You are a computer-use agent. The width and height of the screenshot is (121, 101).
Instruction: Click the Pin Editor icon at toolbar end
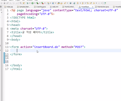tap(105, 3)
